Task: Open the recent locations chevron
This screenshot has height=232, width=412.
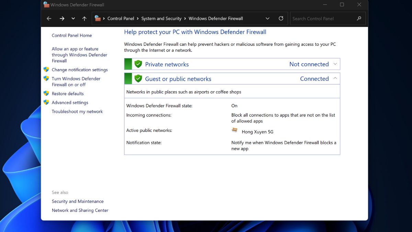Action: pos(73,19)
